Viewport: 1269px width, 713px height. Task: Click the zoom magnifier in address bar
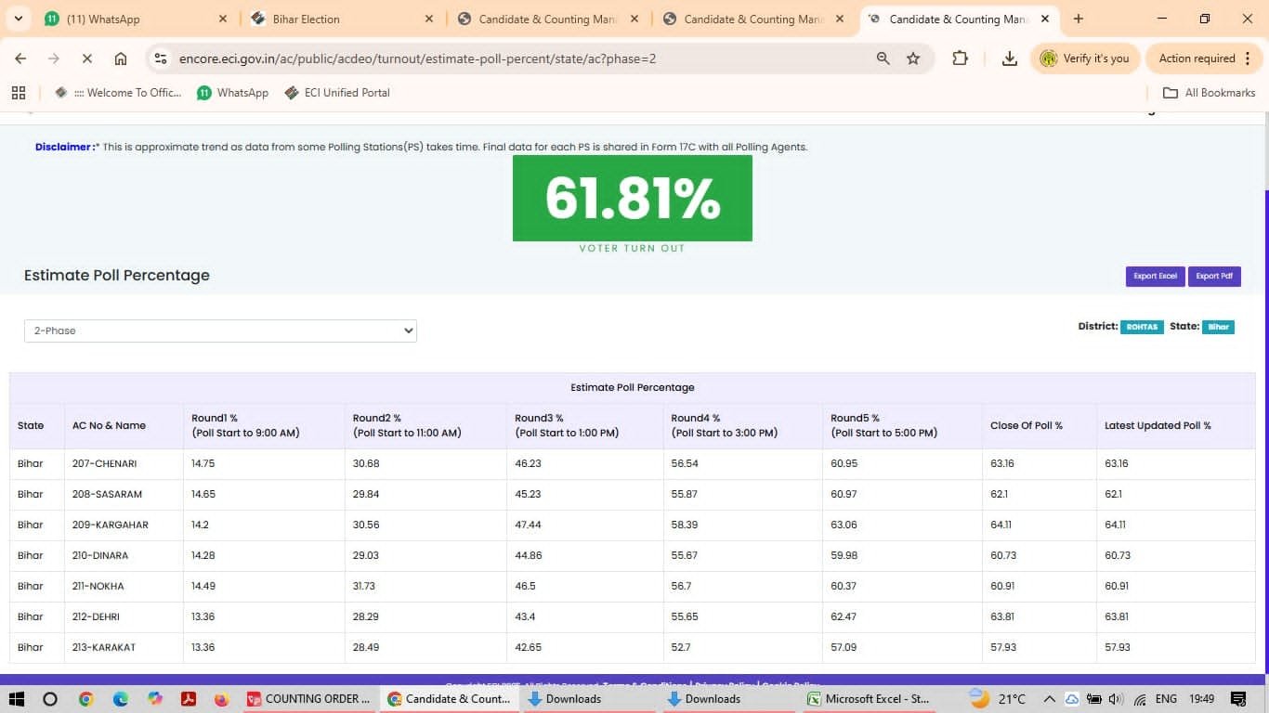pos(883,58)
